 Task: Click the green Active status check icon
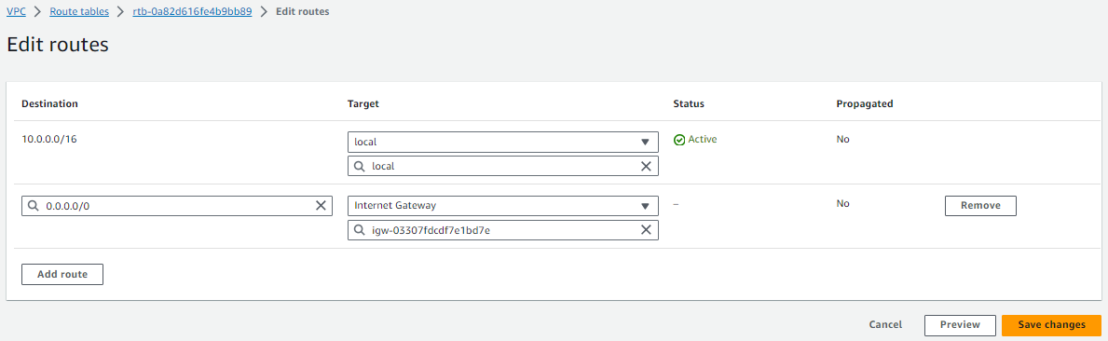pos(679,140)
